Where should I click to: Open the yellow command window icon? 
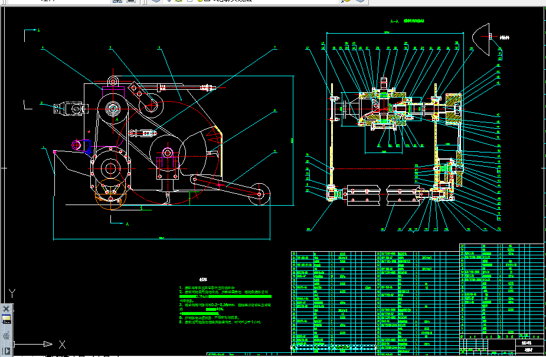click(x=6, y=319)
